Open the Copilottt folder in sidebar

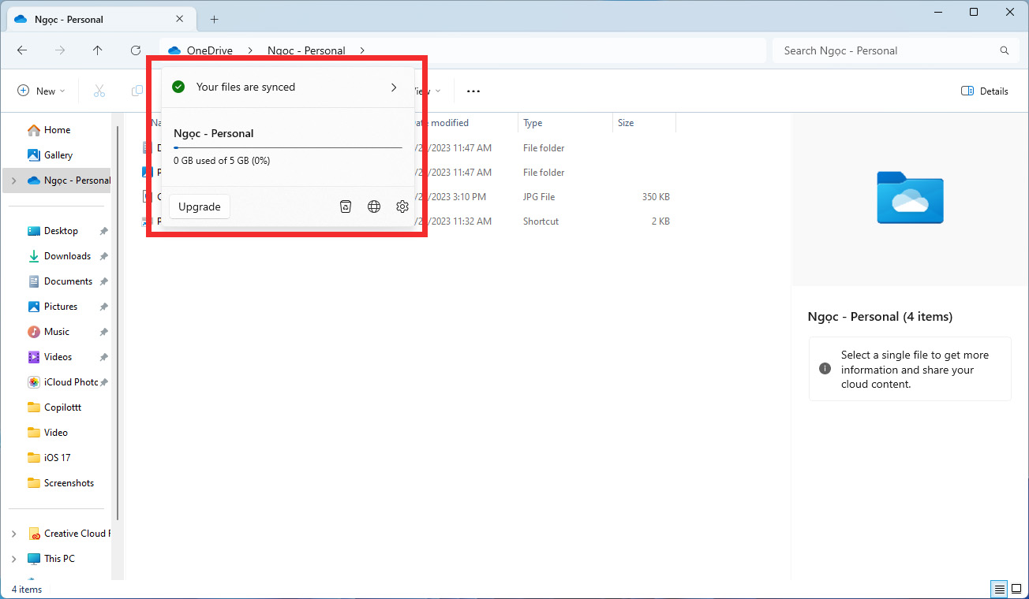tap(62, 407)
